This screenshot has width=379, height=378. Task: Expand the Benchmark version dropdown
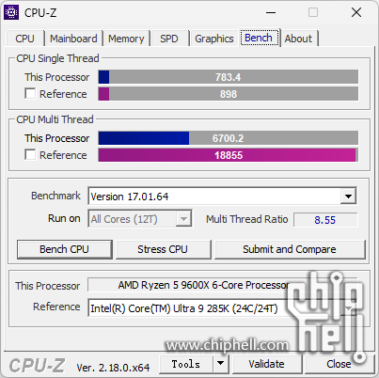tap(348, 197)
